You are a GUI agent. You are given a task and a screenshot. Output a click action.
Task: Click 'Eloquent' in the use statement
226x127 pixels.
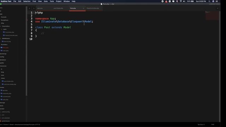77,22
